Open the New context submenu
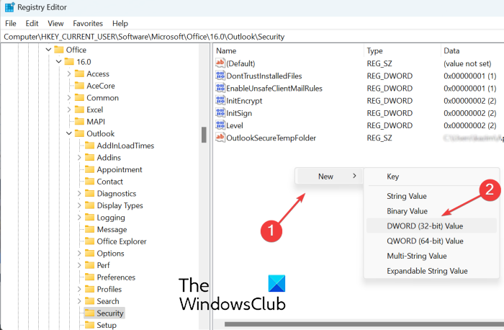 (x=326, y=176)
